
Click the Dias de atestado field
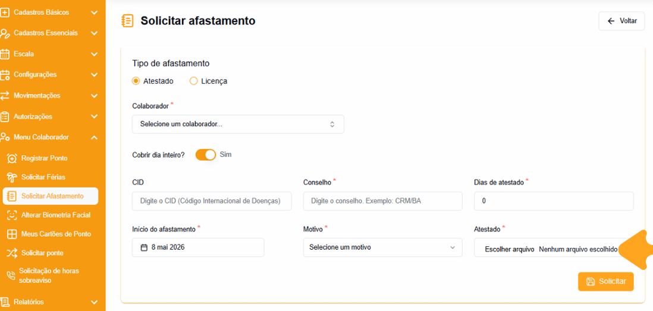pyautogui.click(x=554, y=201)
